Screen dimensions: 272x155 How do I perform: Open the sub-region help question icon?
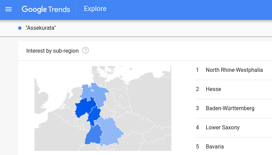86,51
